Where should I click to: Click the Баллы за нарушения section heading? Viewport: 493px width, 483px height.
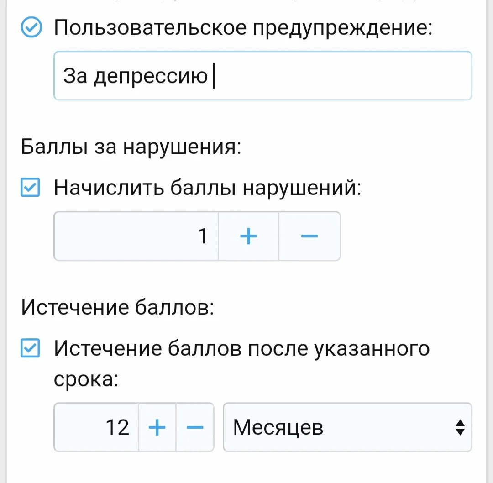[131, 147]
